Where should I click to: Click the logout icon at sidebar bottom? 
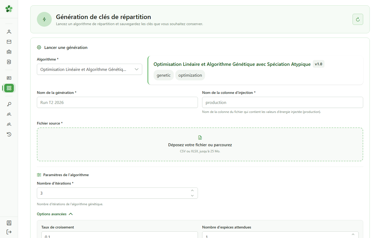(9, 232)
